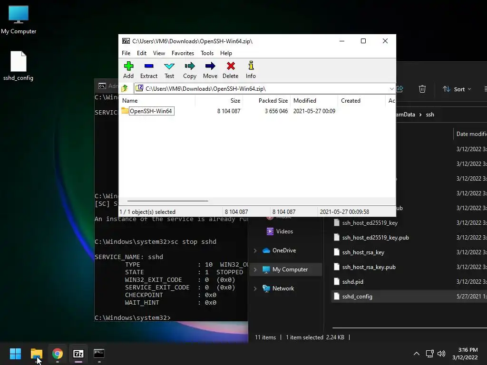The image size is (487, 365).
Task: Click the Share icon in File Explorer
Action: (400, 89)
